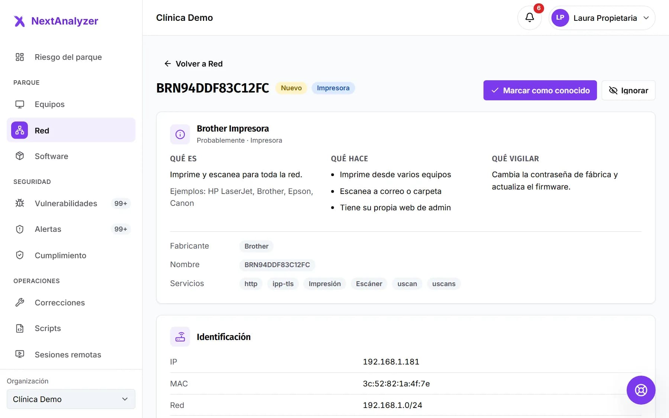Image resolution: width=669 pixels, height=418 pixels.
Task: Click the Software package icon
Action: (x=20, y=156)
